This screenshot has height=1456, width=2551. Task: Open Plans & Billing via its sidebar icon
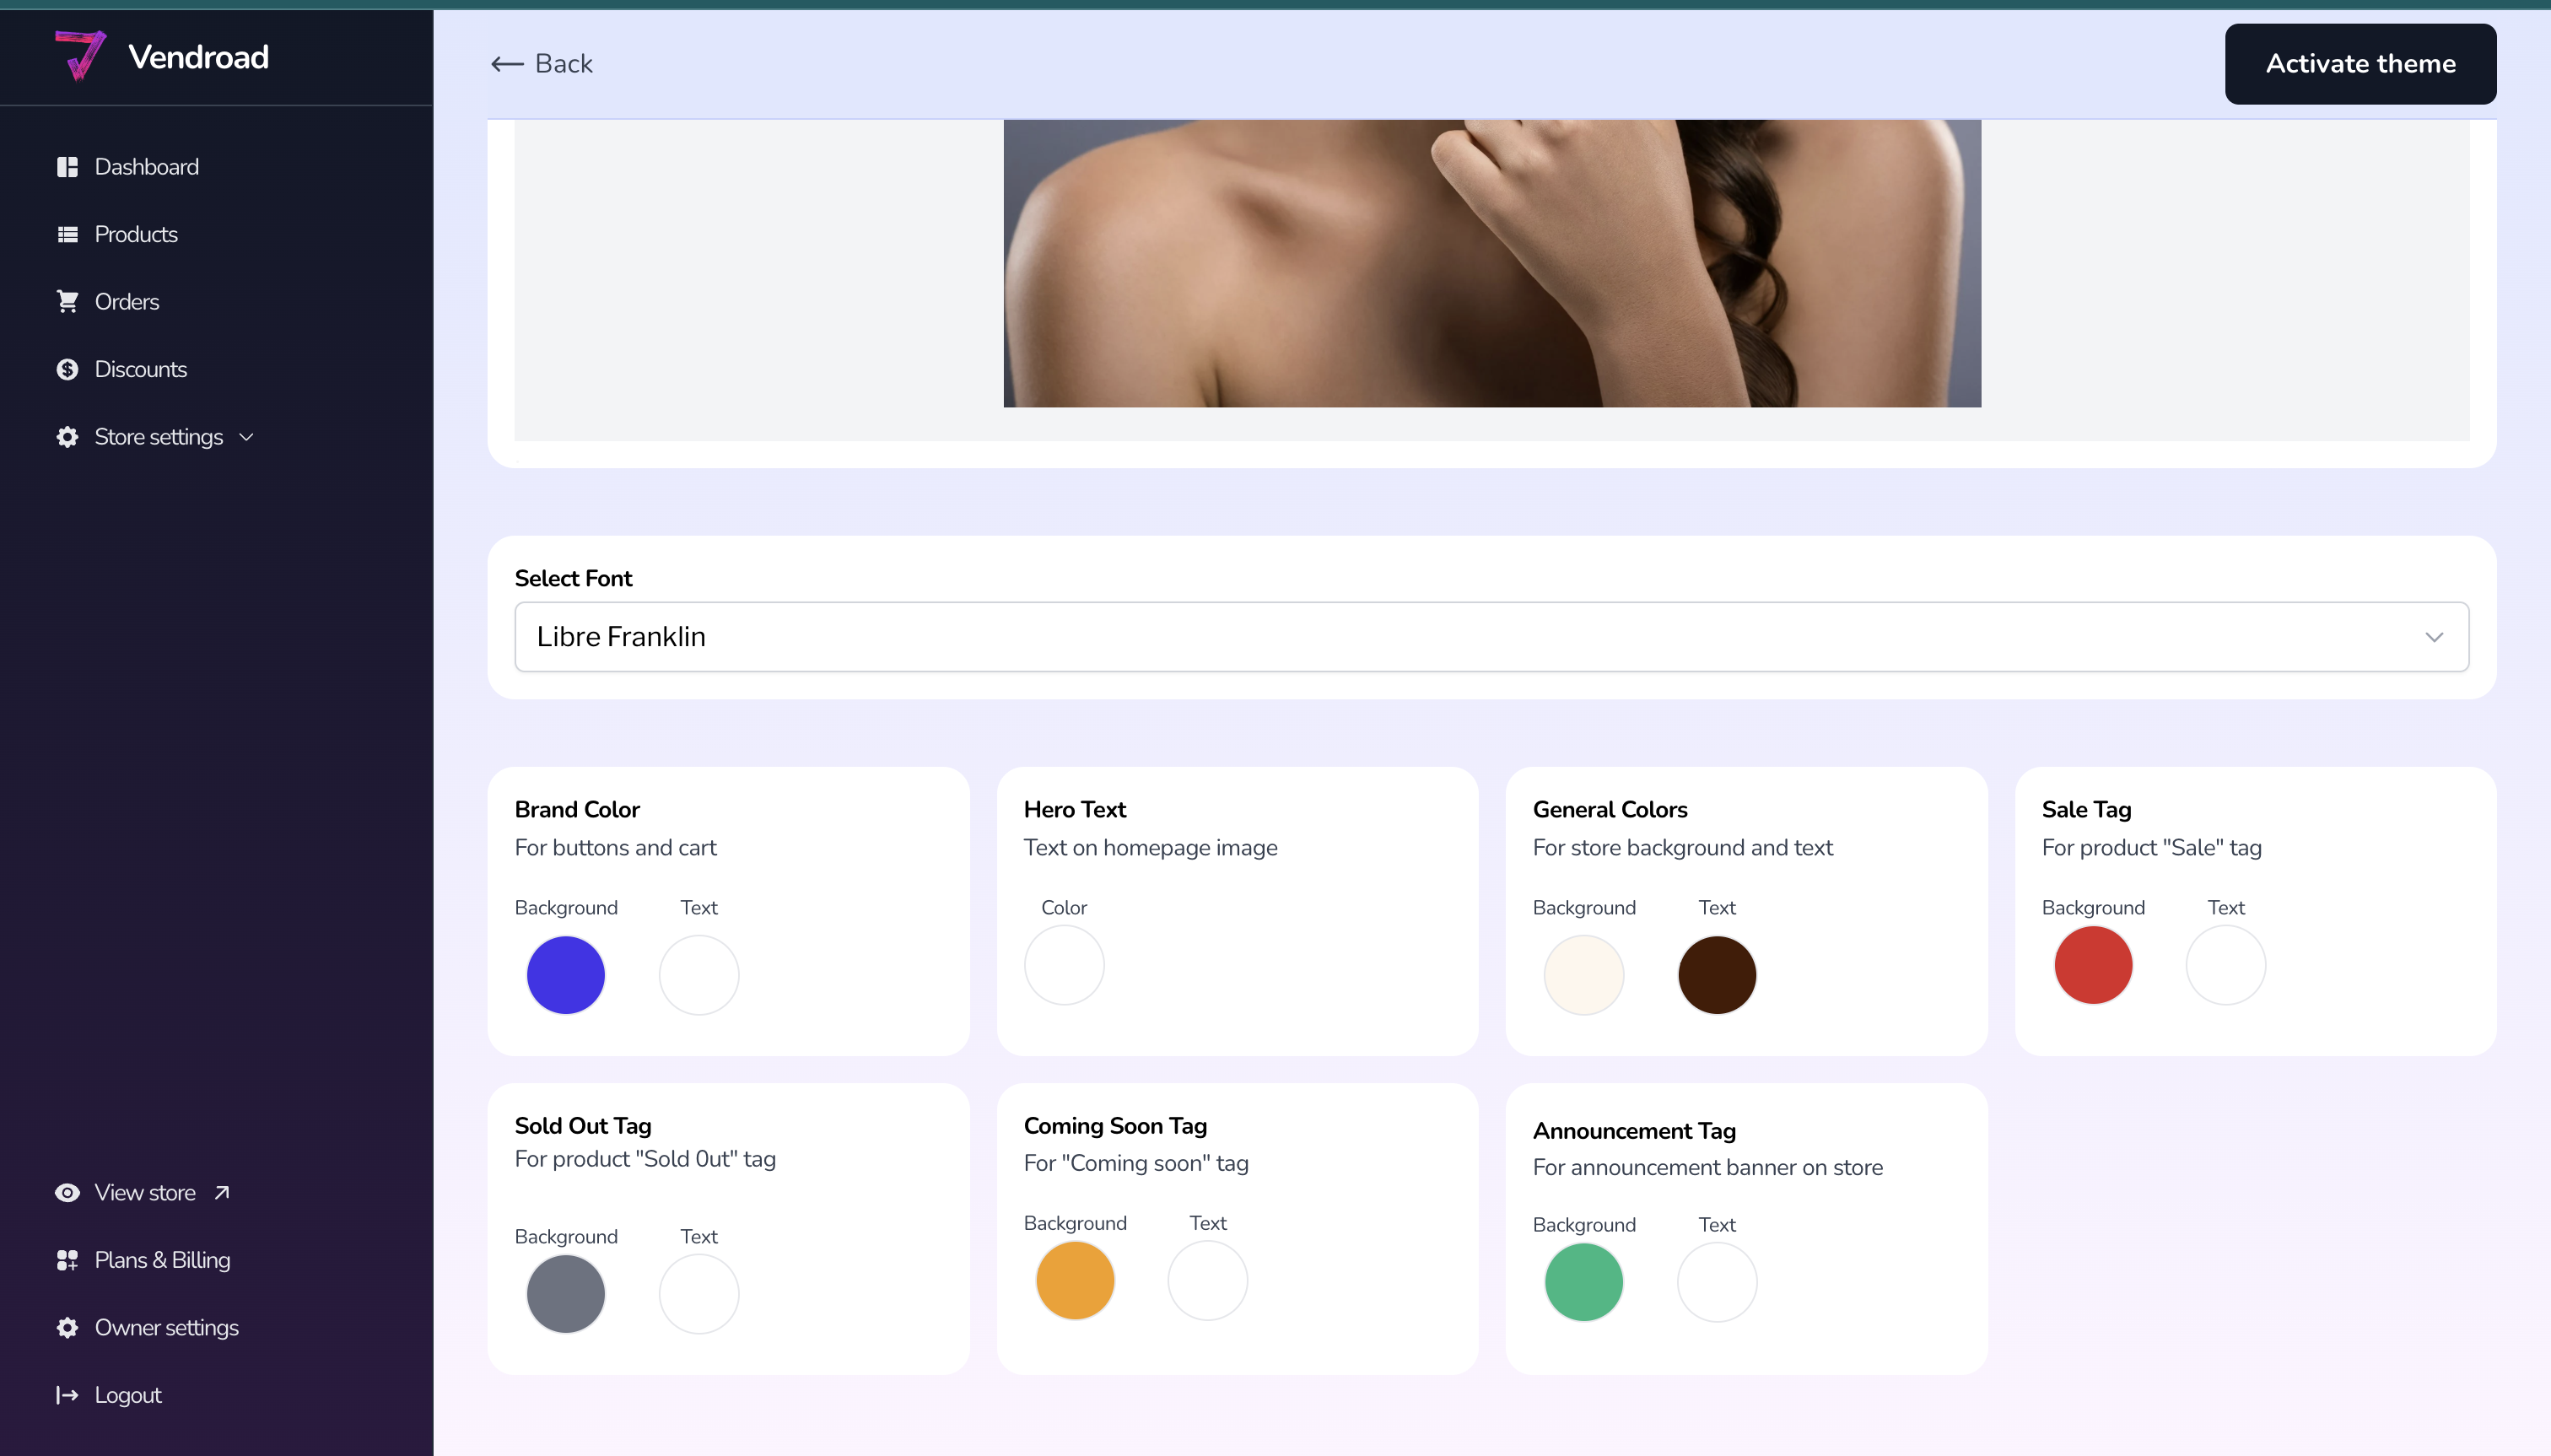tap(67, 1259)
